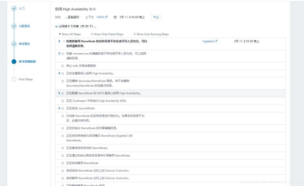Click pending circle on 启动活动 NameNode Failover Controller row
The width and height of the screenshot is (304, 186).
(63, 171)
